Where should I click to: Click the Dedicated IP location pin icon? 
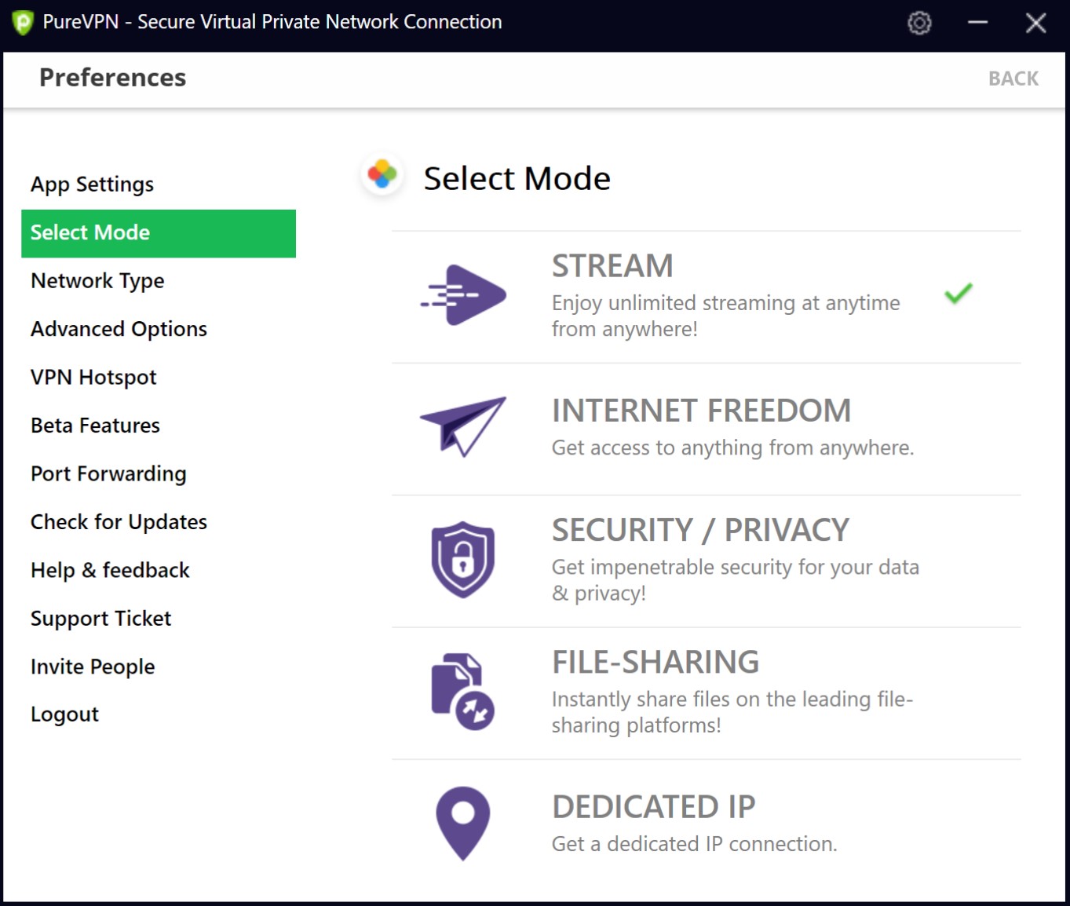(463, 824)
